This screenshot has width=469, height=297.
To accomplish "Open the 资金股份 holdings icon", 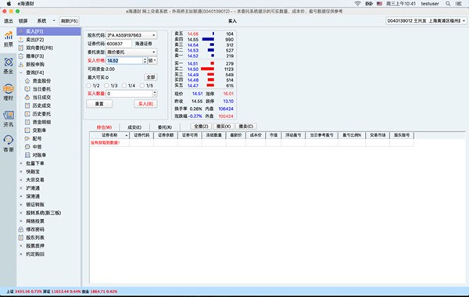I will (27, 81).
